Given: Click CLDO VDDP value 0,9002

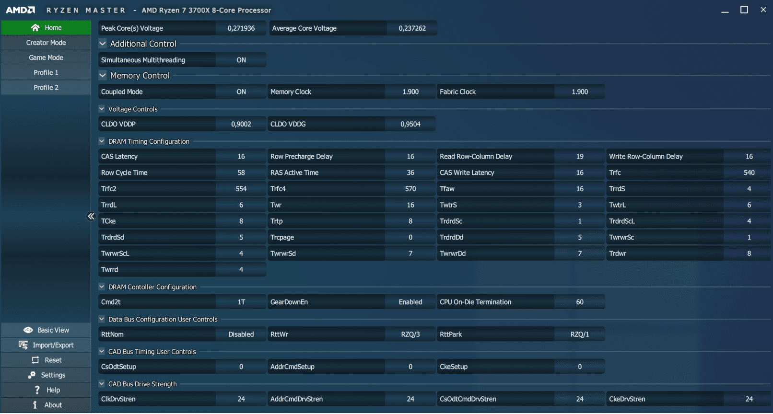Looking at the screenshot, I should point(241,124).
